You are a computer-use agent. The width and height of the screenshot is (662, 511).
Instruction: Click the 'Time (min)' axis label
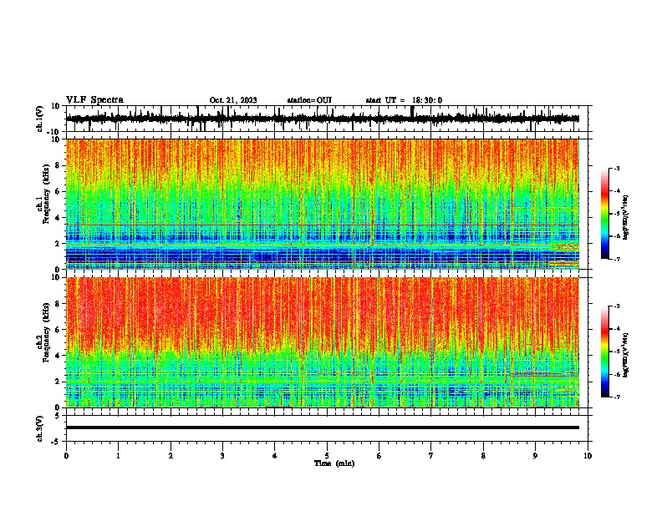point(334,463)
